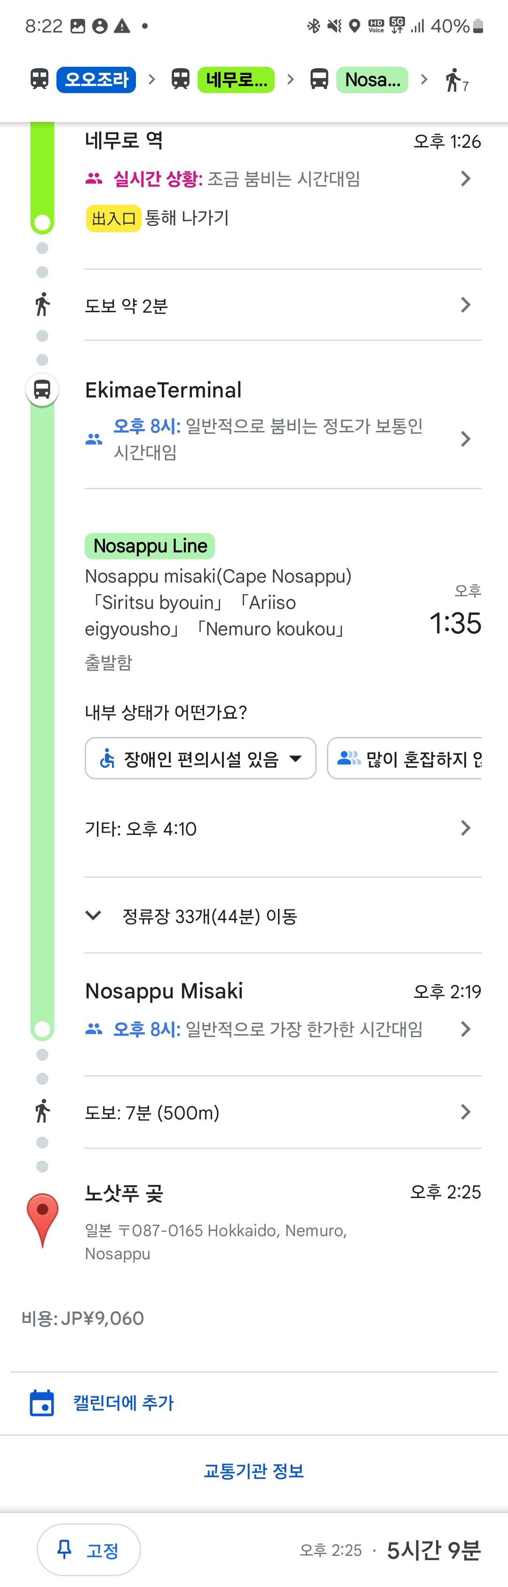508x1587 pixels.
Task: Select the 많이 혼잡하지 않음 crowd chip
Action: (405, 758)
